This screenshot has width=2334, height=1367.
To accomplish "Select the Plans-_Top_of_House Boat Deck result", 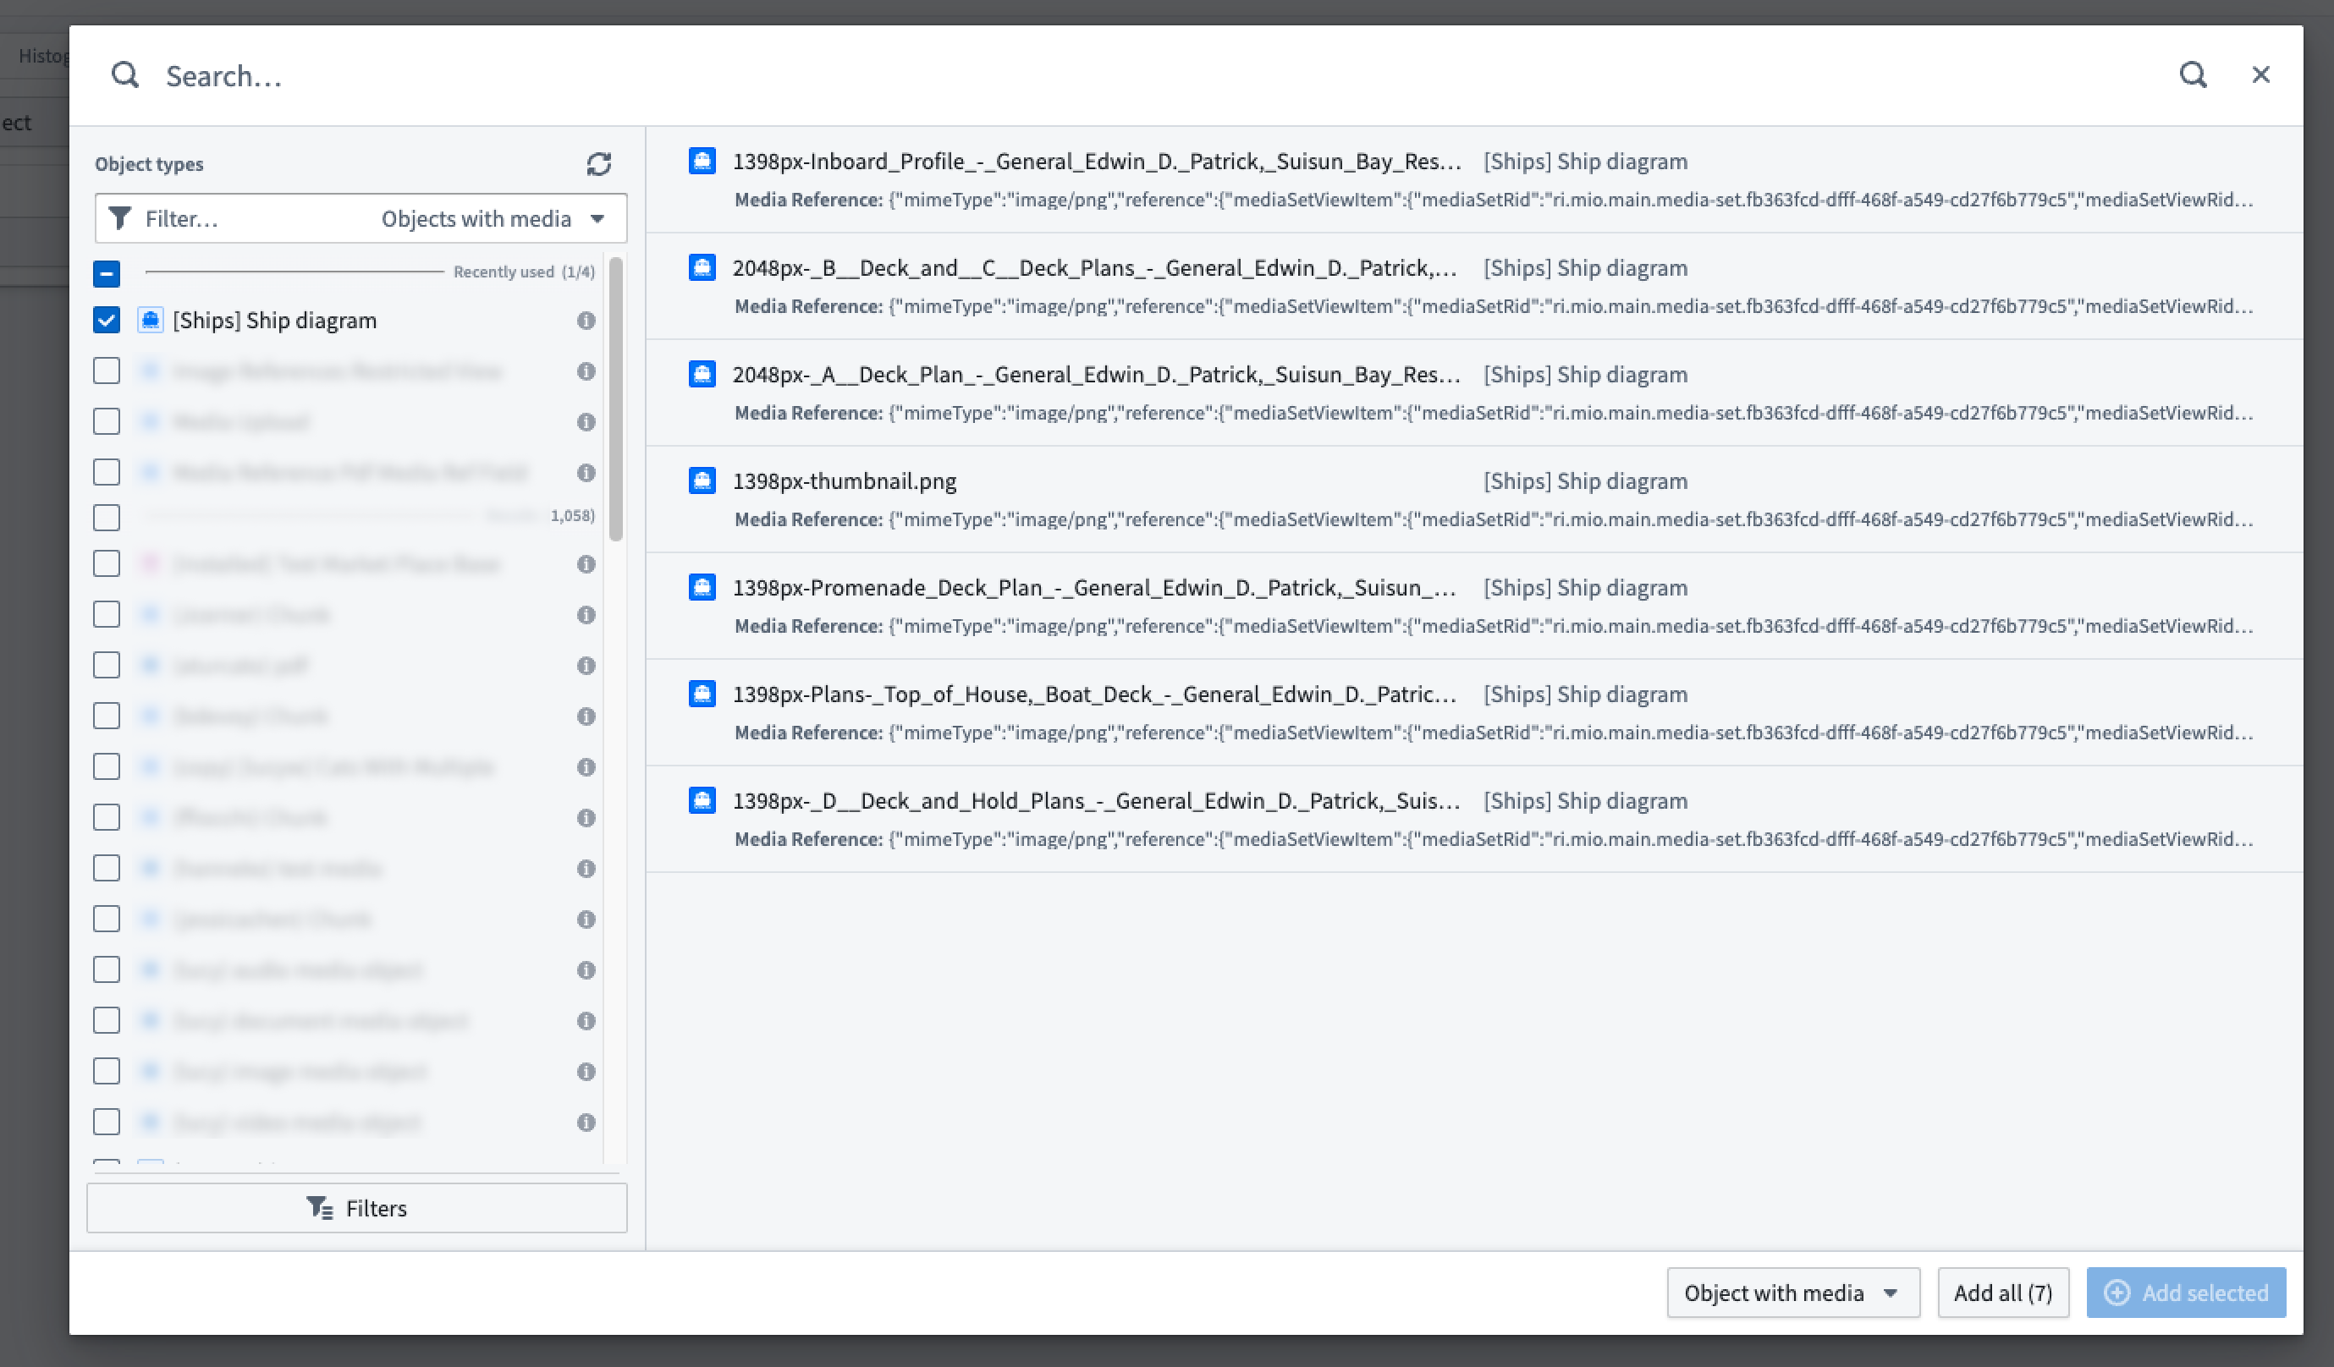I will (x=1093, y=694).
